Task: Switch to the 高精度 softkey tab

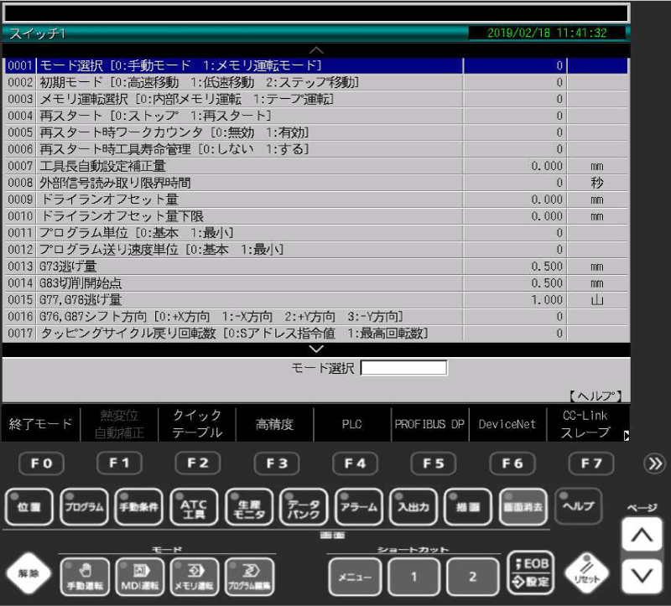Action: 274,424
